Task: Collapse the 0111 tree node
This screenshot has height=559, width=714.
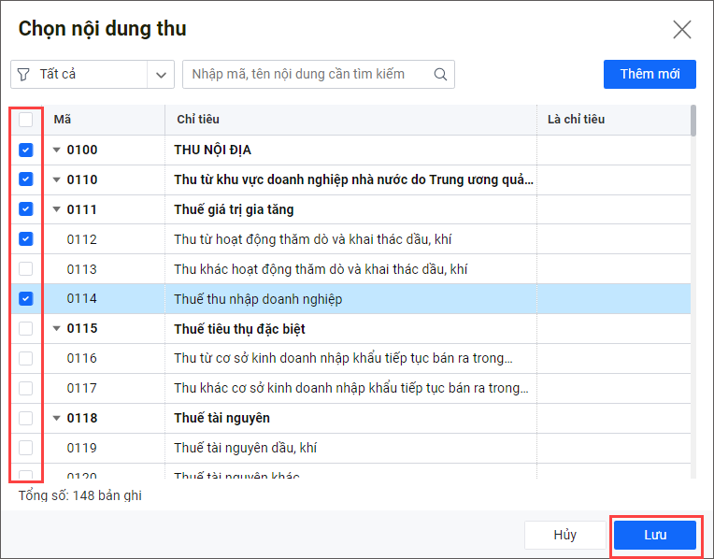Action: coord(56,210)
